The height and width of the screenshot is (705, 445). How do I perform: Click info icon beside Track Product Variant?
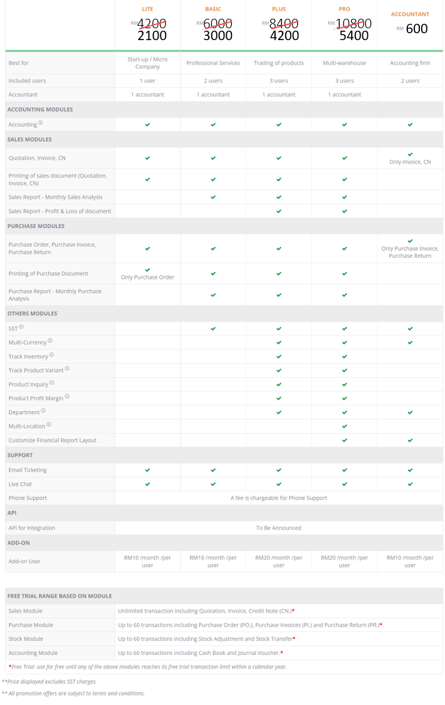tap(67, 368)
